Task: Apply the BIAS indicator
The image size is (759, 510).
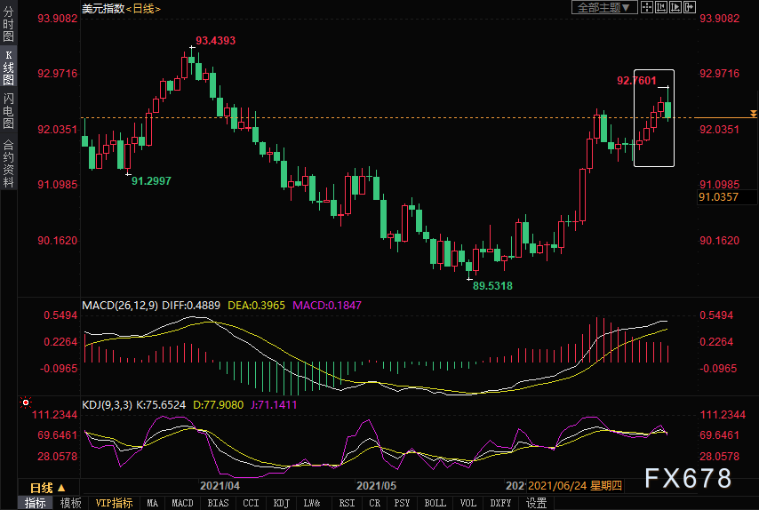Action: point(218,503)
